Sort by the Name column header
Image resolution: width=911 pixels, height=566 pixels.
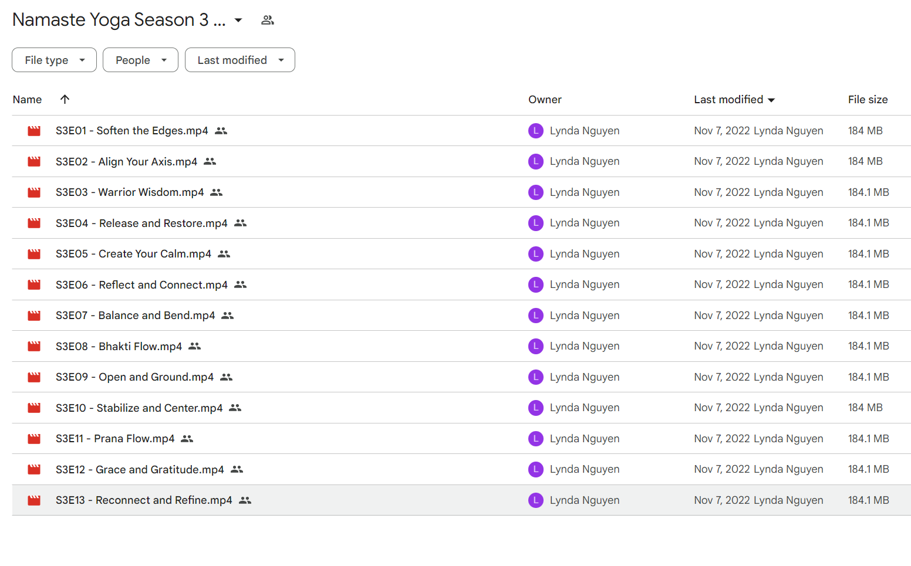point(27,100)
